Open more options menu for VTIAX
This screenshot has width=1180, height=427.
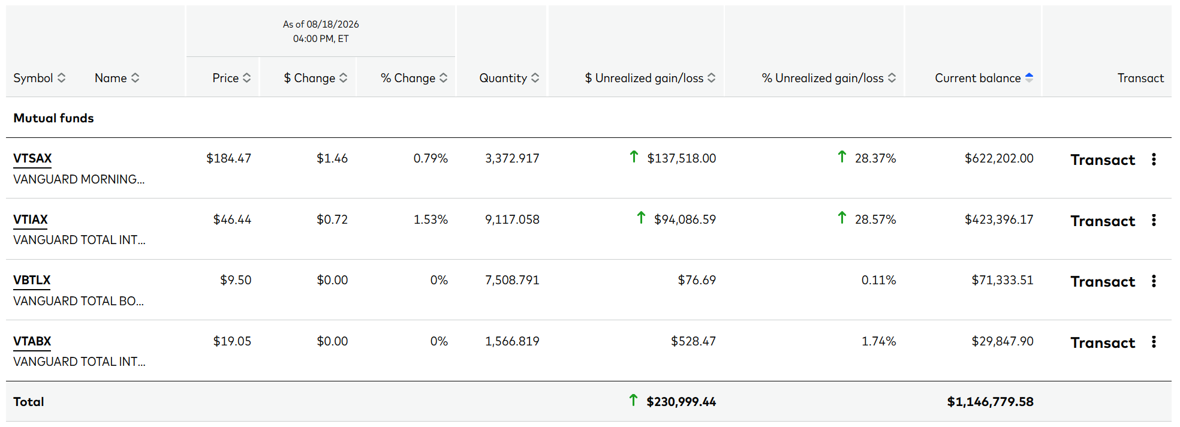1154,220
